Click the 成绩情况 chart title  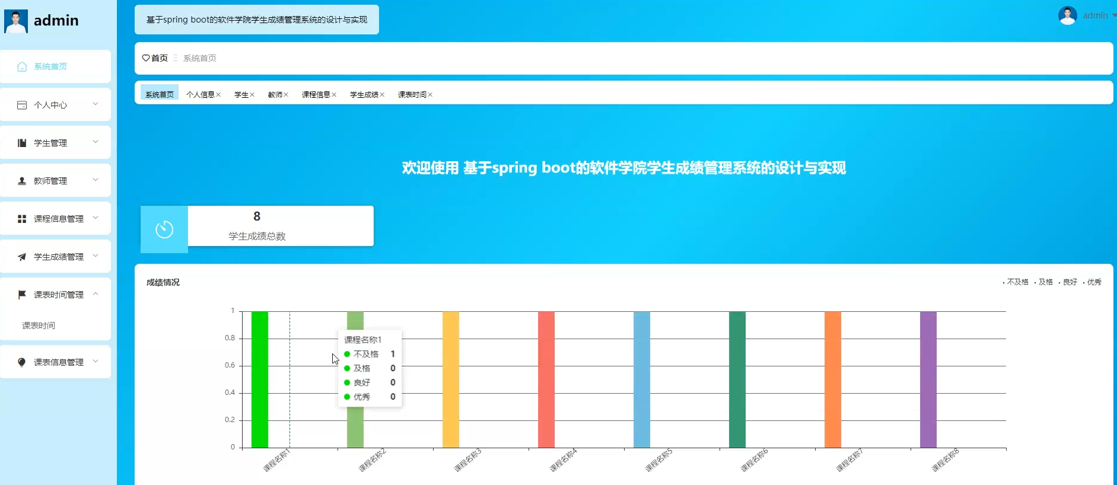[163, 282]
